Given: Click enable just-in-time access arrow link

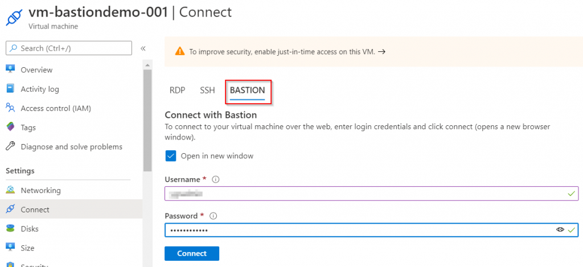Looking at the screenshot, I should tap(381, 52).
